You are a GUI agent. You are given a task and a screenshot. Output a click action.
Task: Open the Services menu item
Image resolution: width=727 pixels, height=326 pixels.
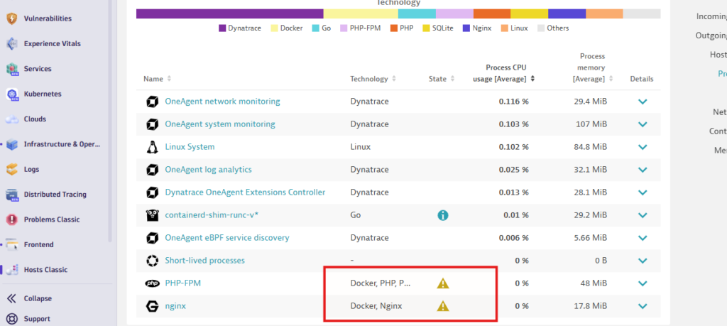pyautogui.click(x=38, y=69)
